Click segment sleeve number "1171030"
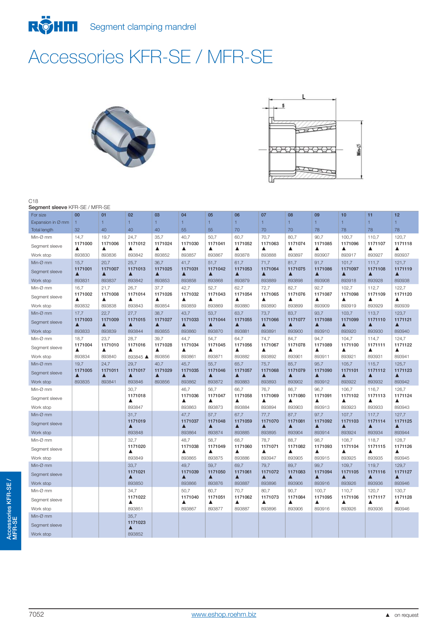Image resolution: width=445 pixels, height=629 pixels. [190, 244]
